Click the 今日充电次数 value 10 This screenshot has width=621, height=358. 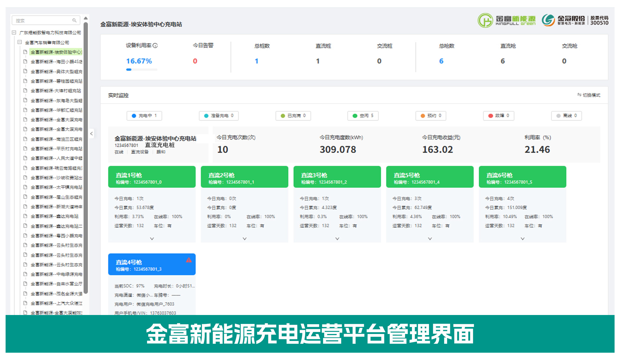[223, 149]
